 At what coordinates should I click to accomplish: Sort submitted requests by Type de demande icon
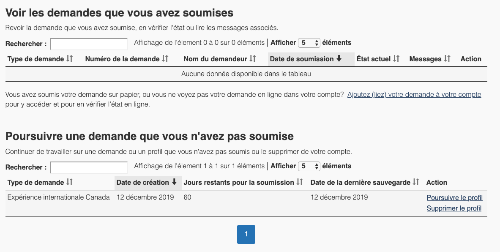point(70,59)
